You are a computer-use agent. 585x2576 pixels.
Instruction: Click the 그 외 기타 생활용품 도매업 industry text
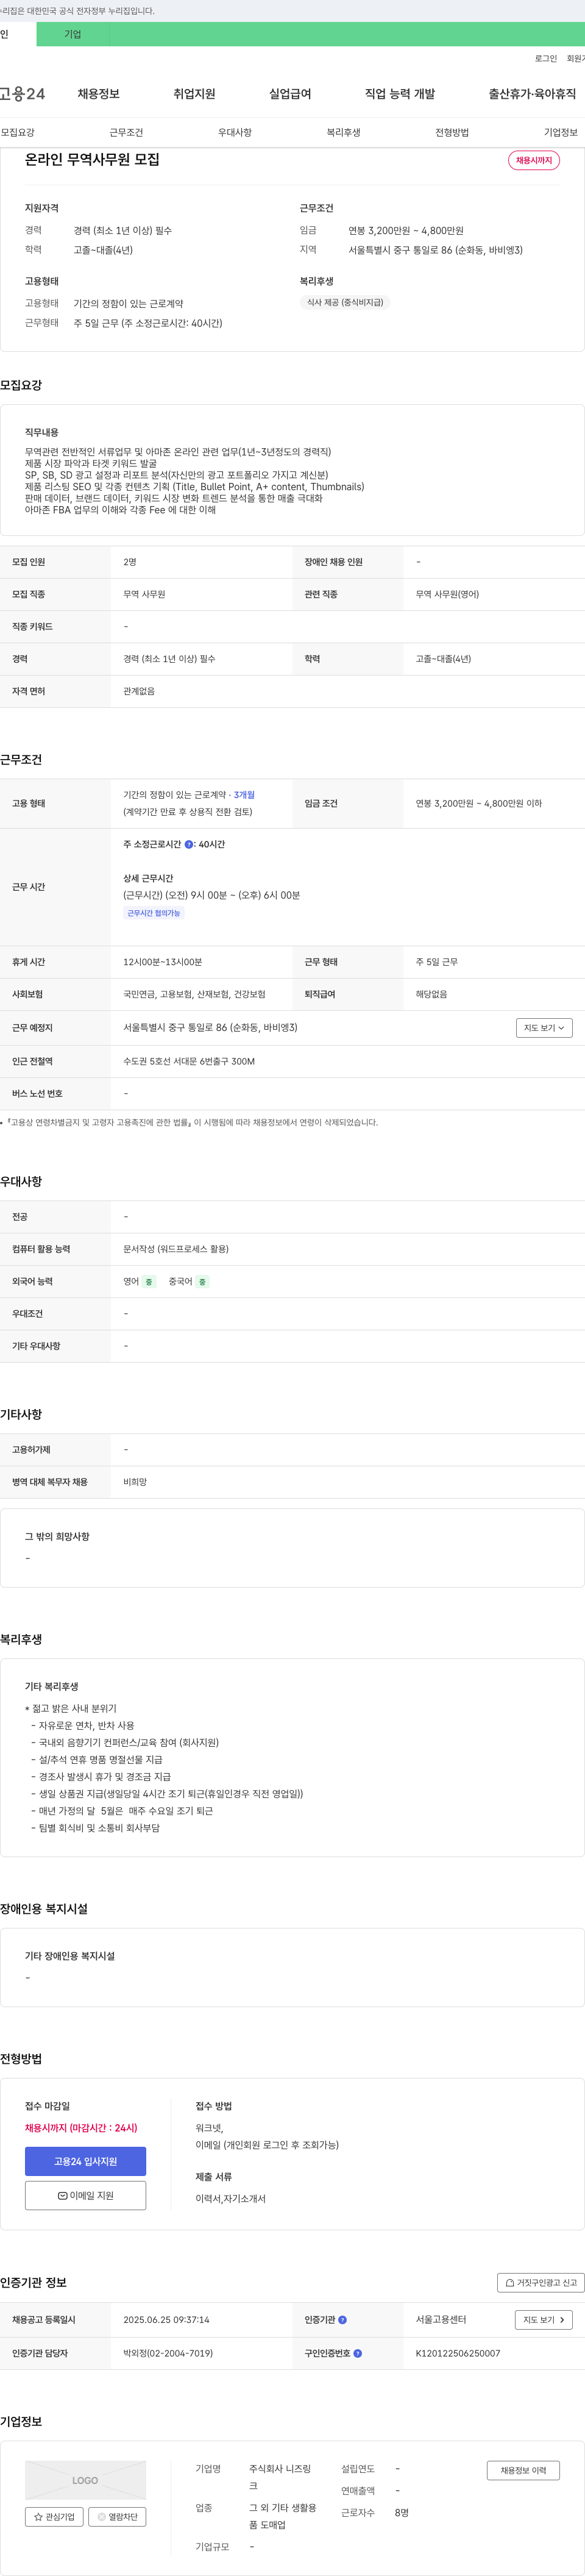coord(283,2516)
